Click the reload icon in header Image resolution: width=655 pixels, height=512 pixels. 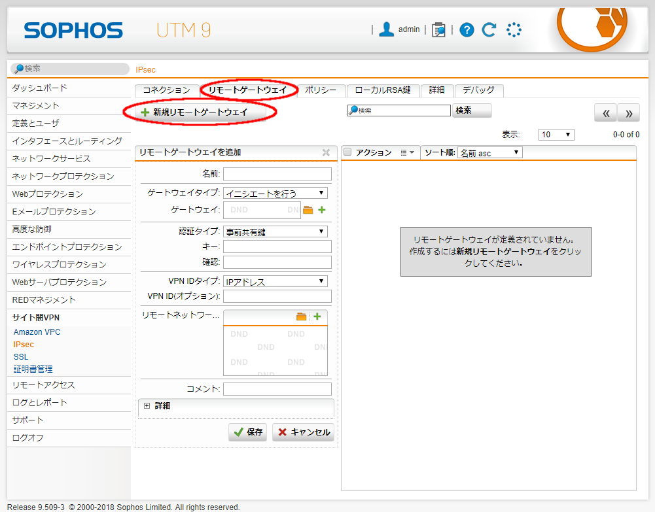coord(489,29)
